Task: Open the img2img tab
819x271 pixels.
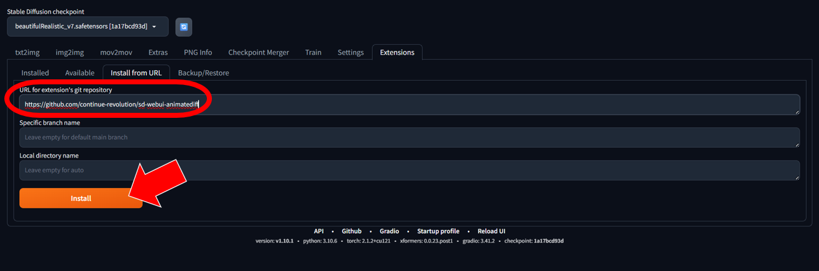Action: click(x=70, y=53)
